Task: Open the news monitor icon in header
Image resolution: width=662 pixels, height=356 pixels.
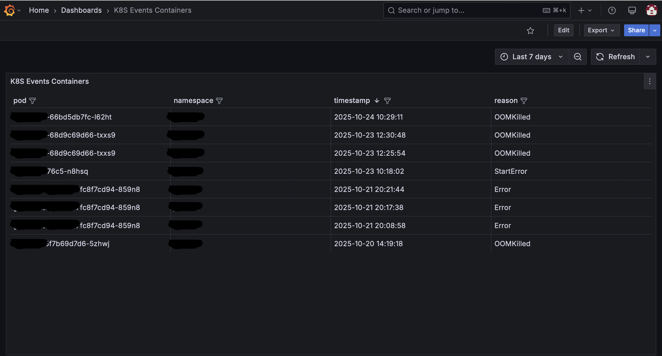Action: tap(632, 11)
